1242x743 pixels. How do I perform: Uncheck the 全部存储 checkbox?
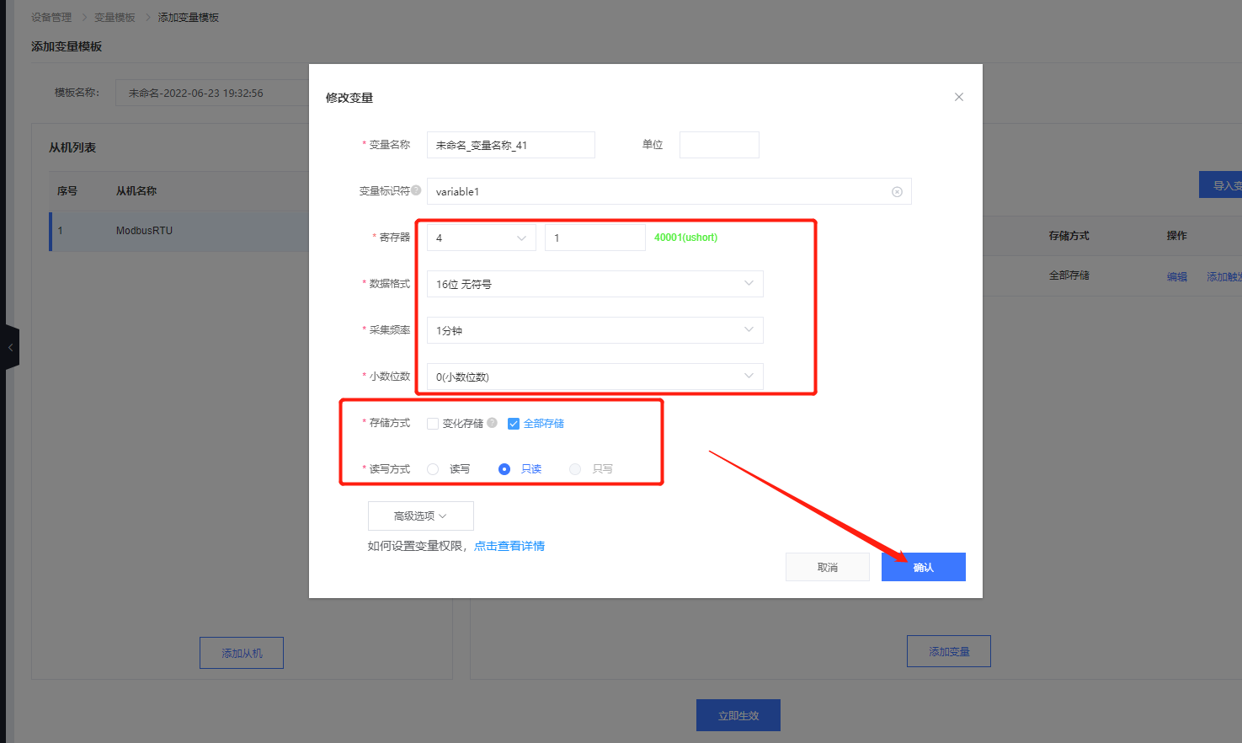tap(514, 424)
